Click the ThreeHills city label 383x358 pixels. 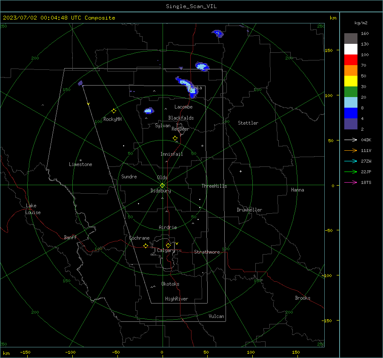point(214,186)
